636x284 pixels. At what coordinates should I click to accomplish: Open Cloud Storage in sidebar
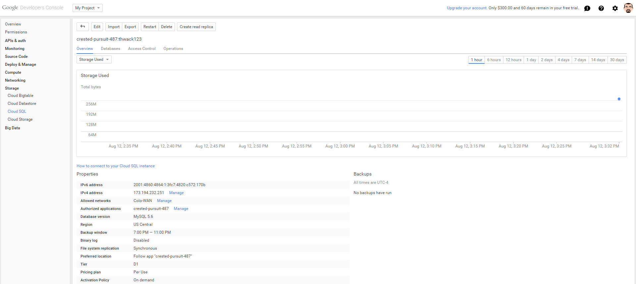click(x=20, y=119)
